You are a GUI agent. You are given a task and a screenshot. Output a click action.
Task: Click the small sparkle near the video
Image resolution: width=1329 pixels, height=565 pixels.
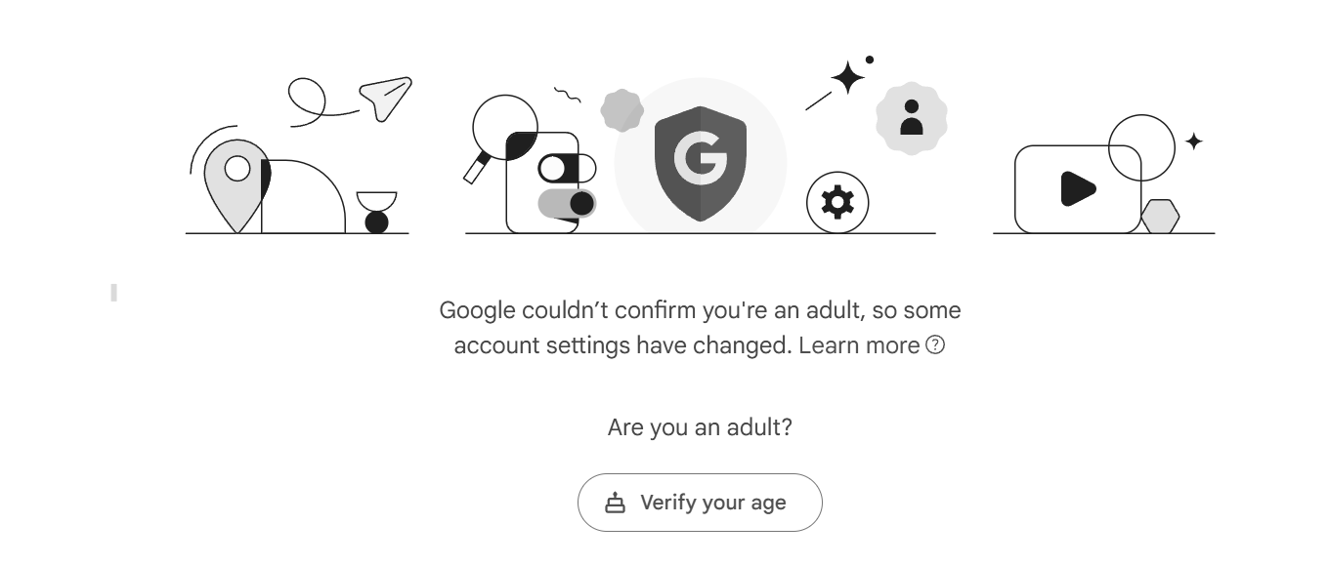(1193, 141)
